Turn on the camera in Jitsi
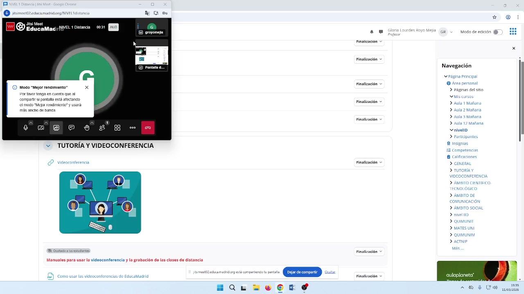 [41, 128]
